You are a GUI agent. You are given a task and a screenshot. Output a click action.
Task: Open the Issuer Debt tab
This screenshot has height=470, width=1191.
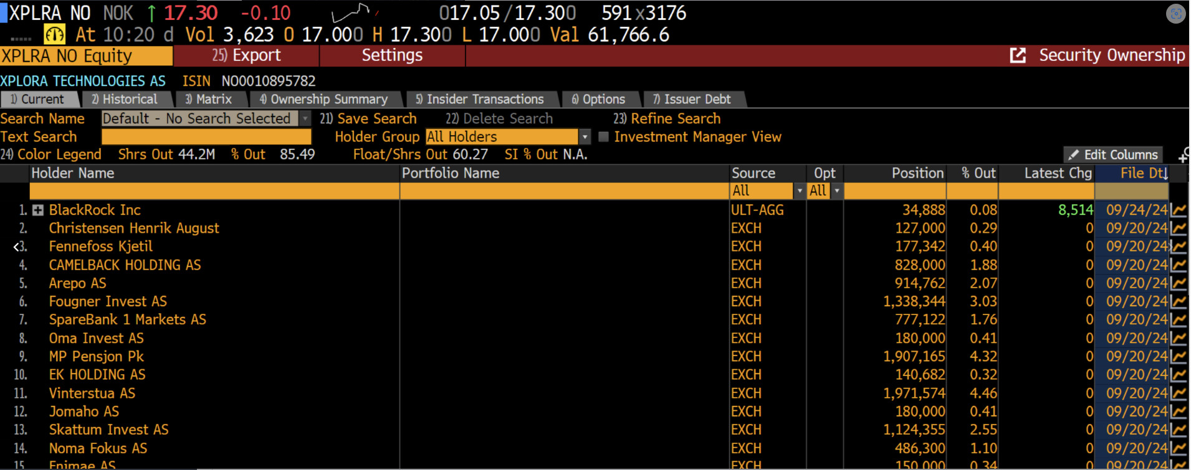coord(694,99)
